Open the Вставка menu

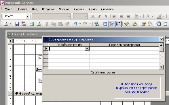48,9
